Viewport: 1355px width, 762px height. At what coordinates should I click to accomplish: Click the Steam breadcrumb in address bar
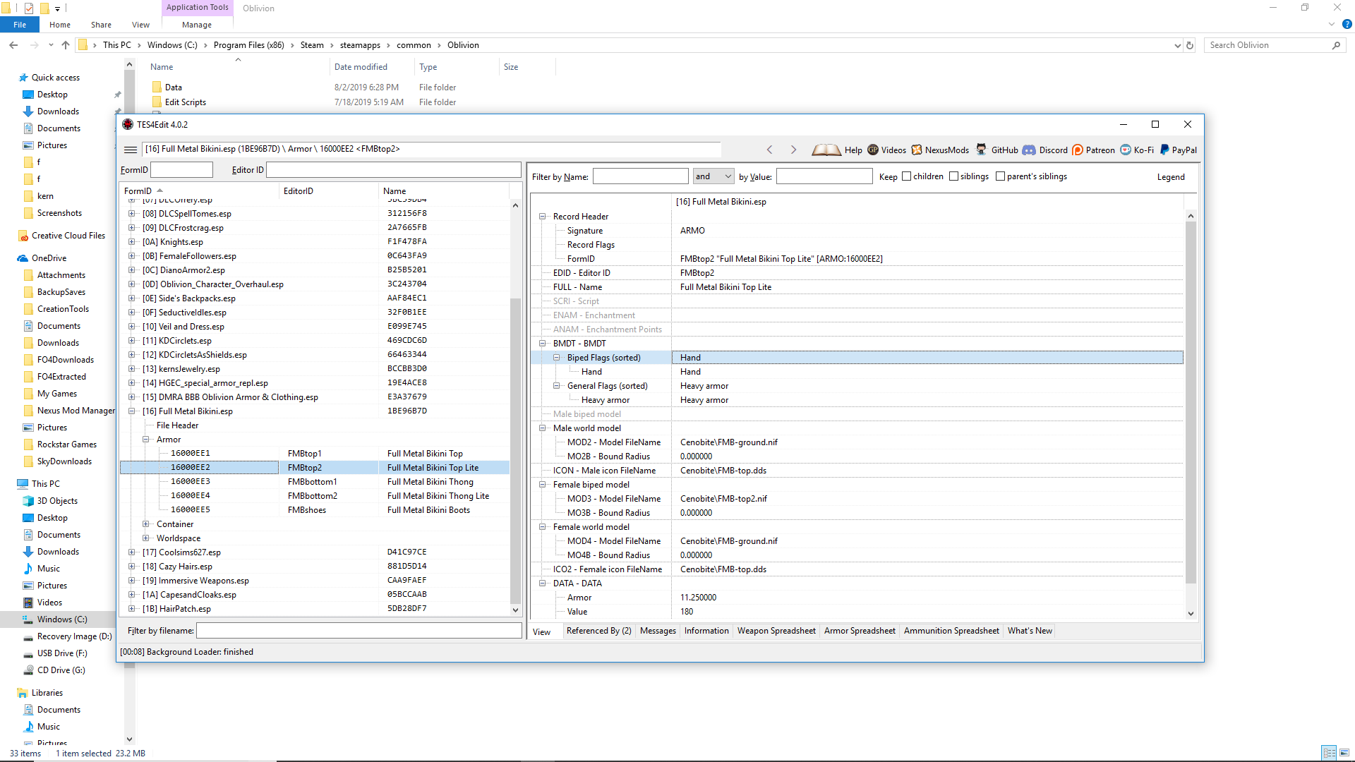pyautogui.click(x=312, y=45)
